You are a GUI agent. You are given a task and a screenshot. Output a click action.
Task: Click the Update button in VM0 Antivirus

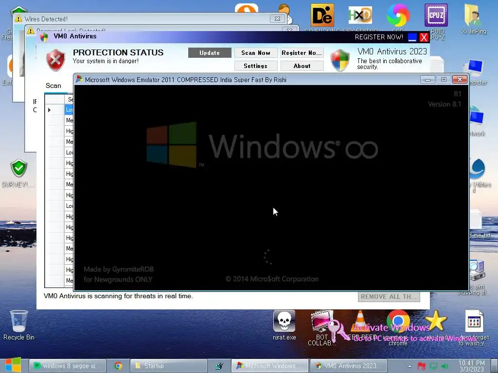point(210,52)
